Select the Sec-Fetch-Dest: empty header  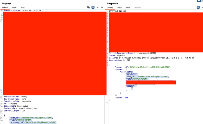pos(15,96)
